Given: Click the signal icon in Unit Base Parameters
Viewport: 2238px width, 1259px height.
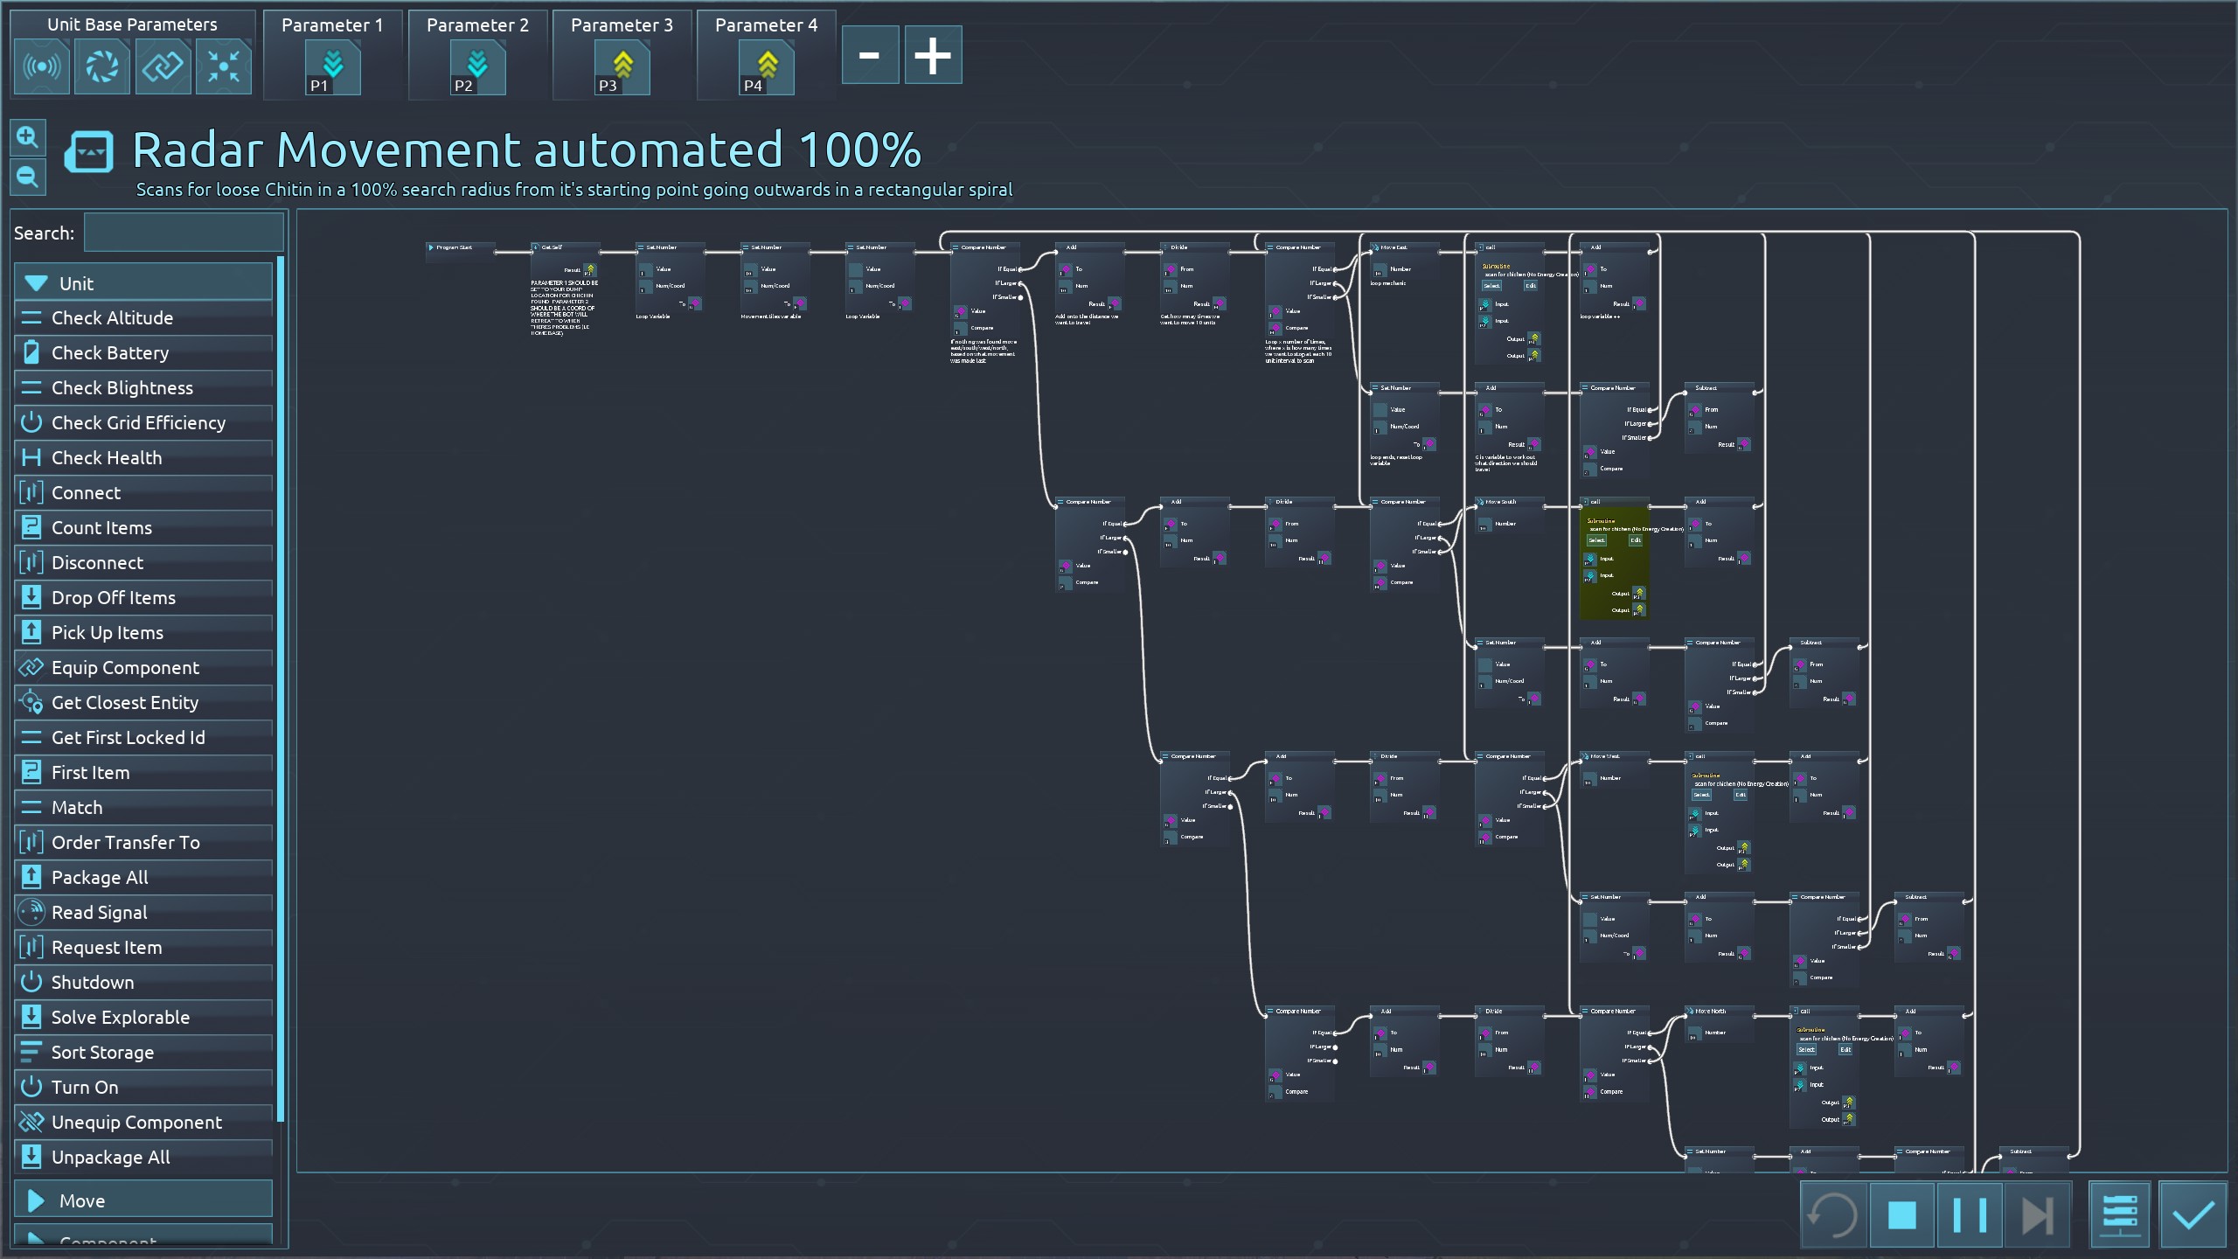Looking at the screenshot, I should click(41, 67).
